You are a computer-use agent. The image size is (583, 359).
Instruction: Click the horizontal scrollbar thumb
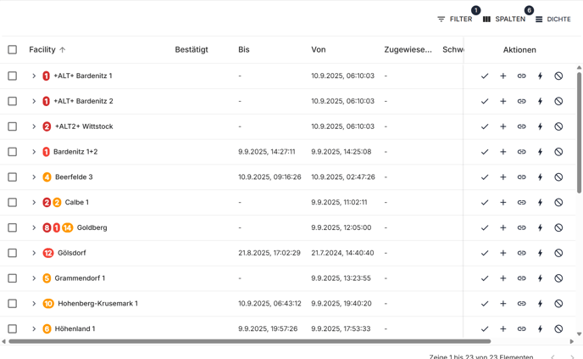[x=249, y=341]
